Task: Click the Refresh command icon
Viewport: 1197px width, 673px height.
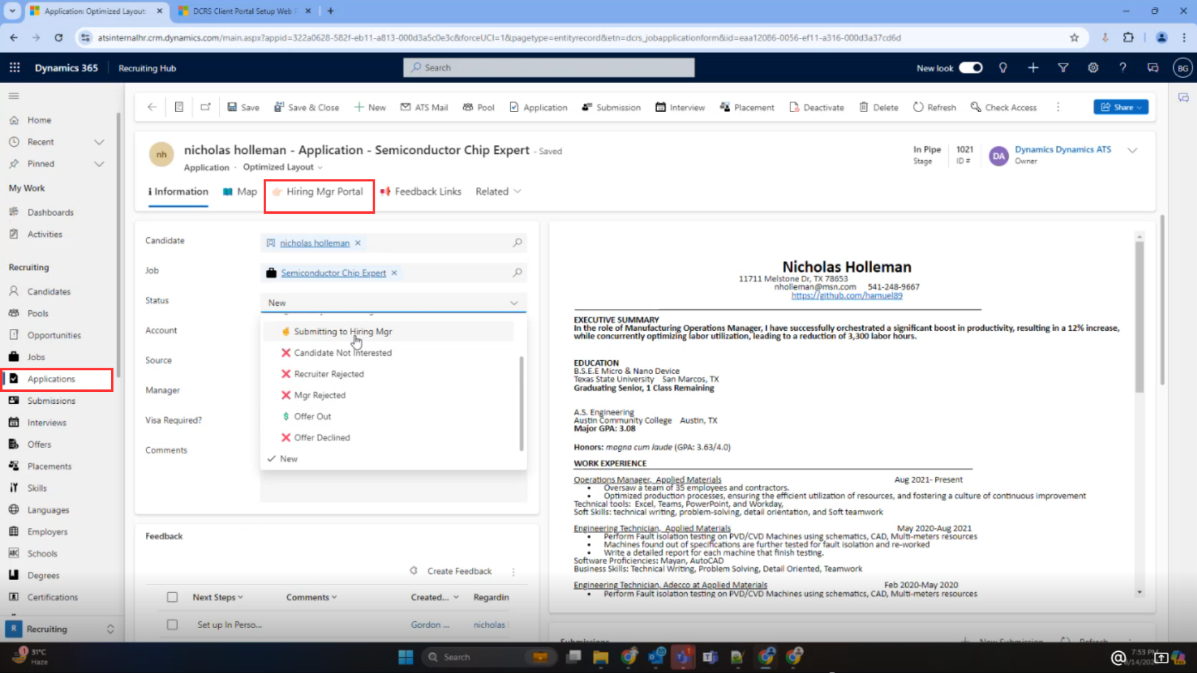Action: 918,107
